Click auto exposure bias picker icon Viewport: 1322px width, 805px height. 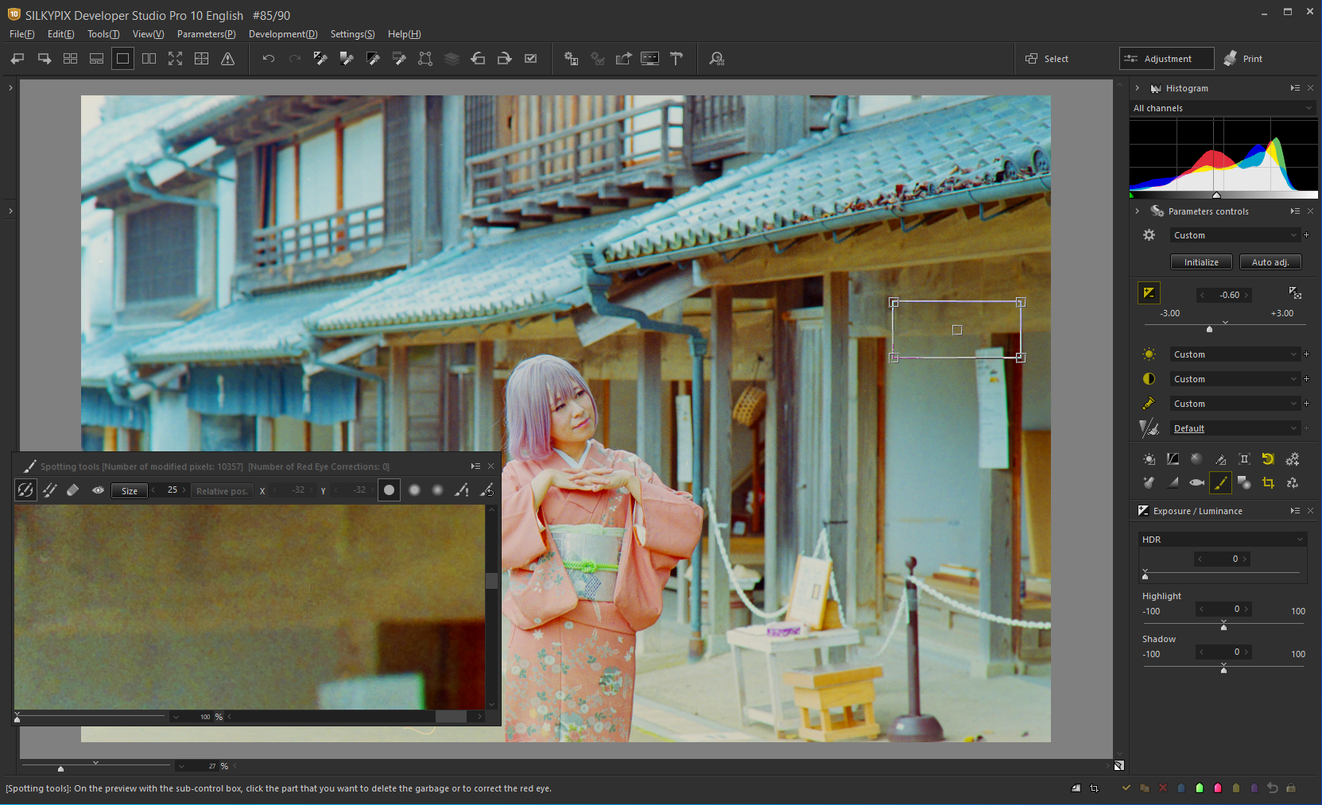click(1295, 293)
